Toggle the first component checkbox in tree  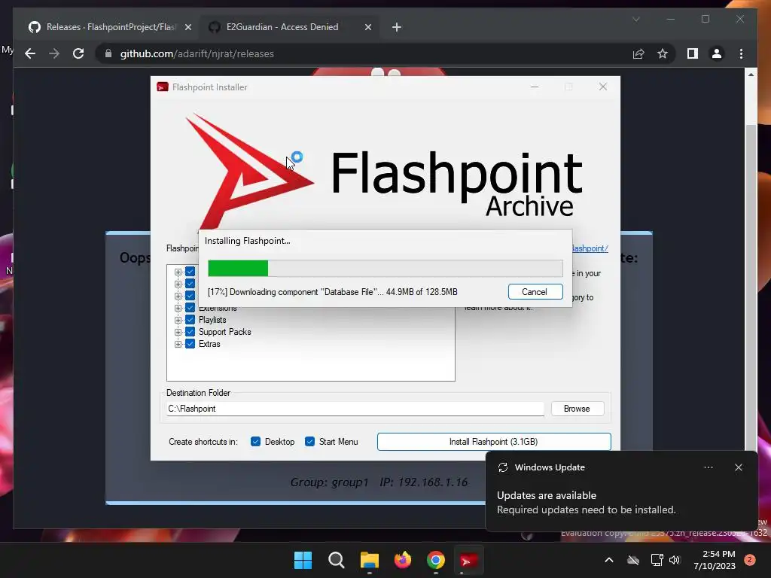tap(190, 272)
